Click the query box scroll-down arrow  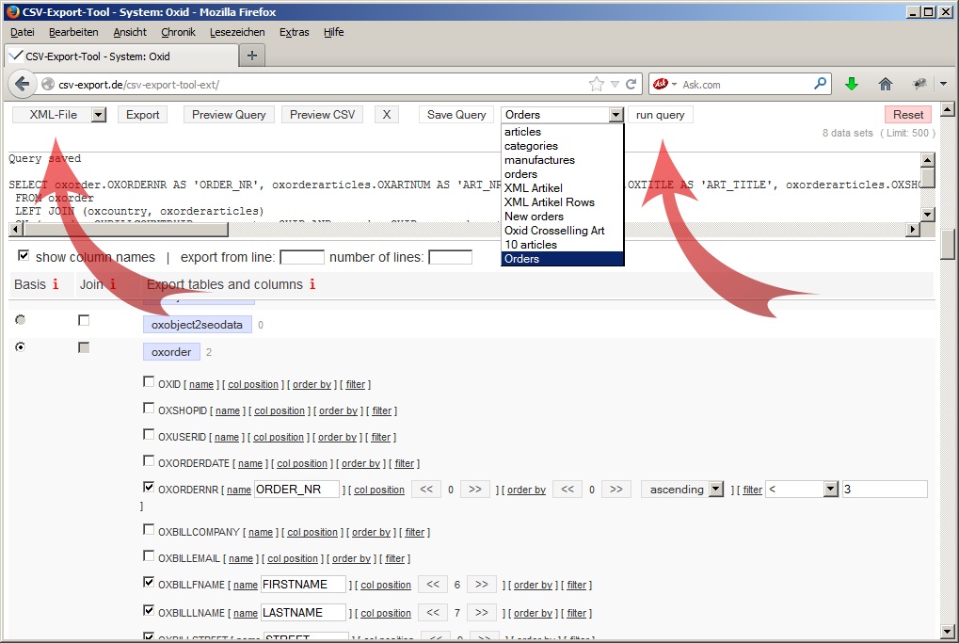tap(928, 214)
